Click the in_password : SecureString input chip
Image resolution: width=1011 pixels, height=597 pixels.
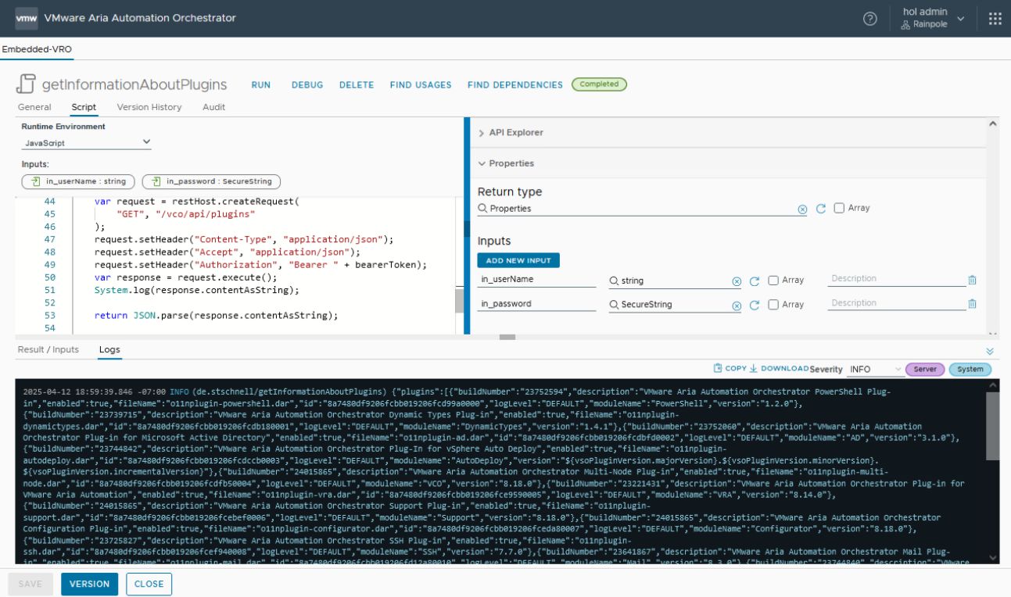[211, 181]
